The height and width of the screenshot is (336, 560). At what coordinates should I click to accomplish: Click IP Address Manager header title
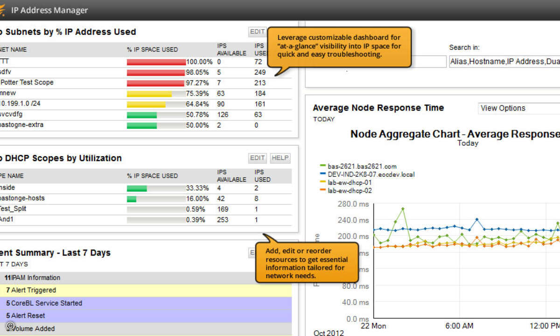tap(49, 10)
